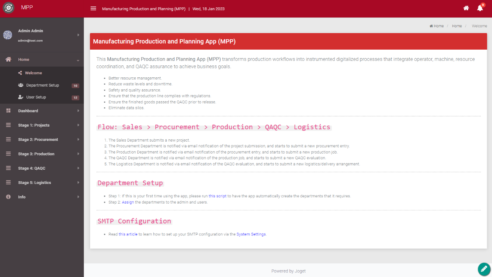The width and height of the screenshot is (492, 277).
Task: Click the "Assign" departments link
Action: [x=128, y=202]
